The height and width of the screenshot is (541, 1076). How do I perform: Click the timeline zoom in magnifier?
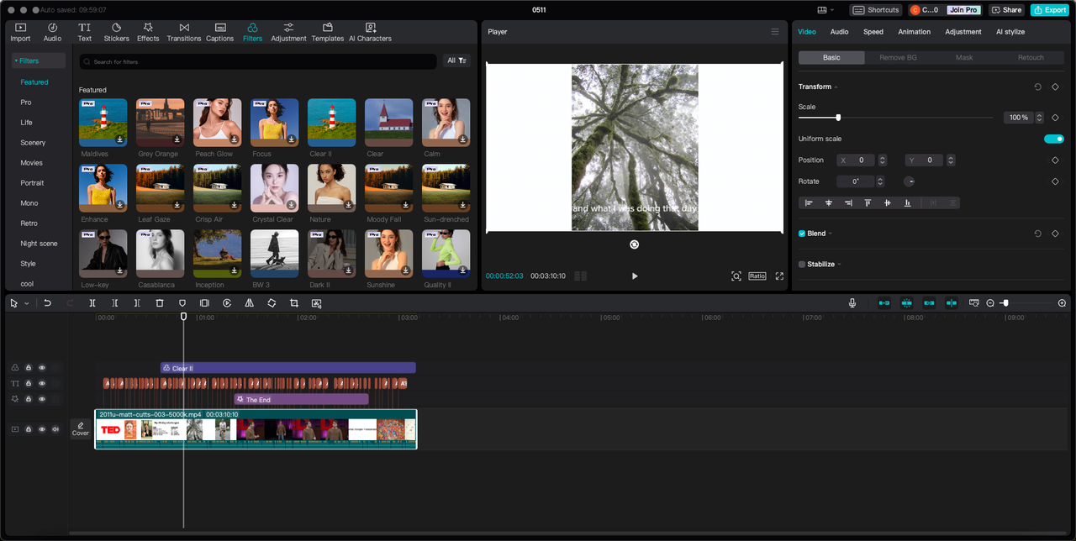[x=1062, y=303]
